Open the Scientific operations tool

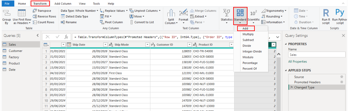[x=254, y=17]
